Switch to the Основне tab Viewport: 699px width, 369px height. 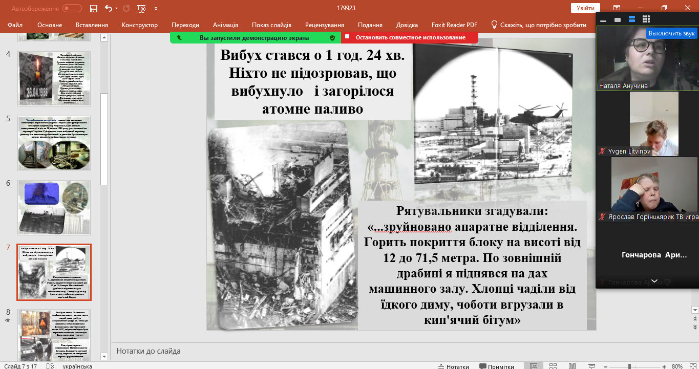tap(50, 25)
